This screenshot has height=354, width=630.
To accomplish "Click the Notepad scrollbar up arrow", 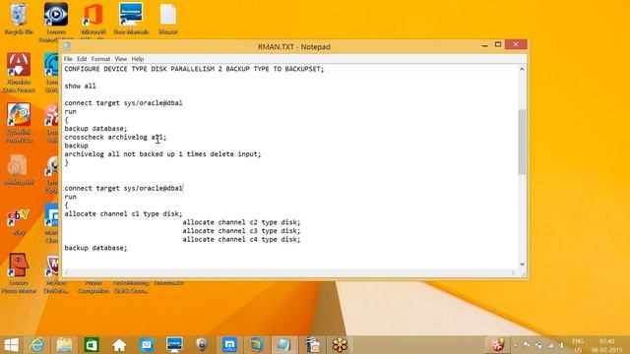I will (x=522, y=69).
